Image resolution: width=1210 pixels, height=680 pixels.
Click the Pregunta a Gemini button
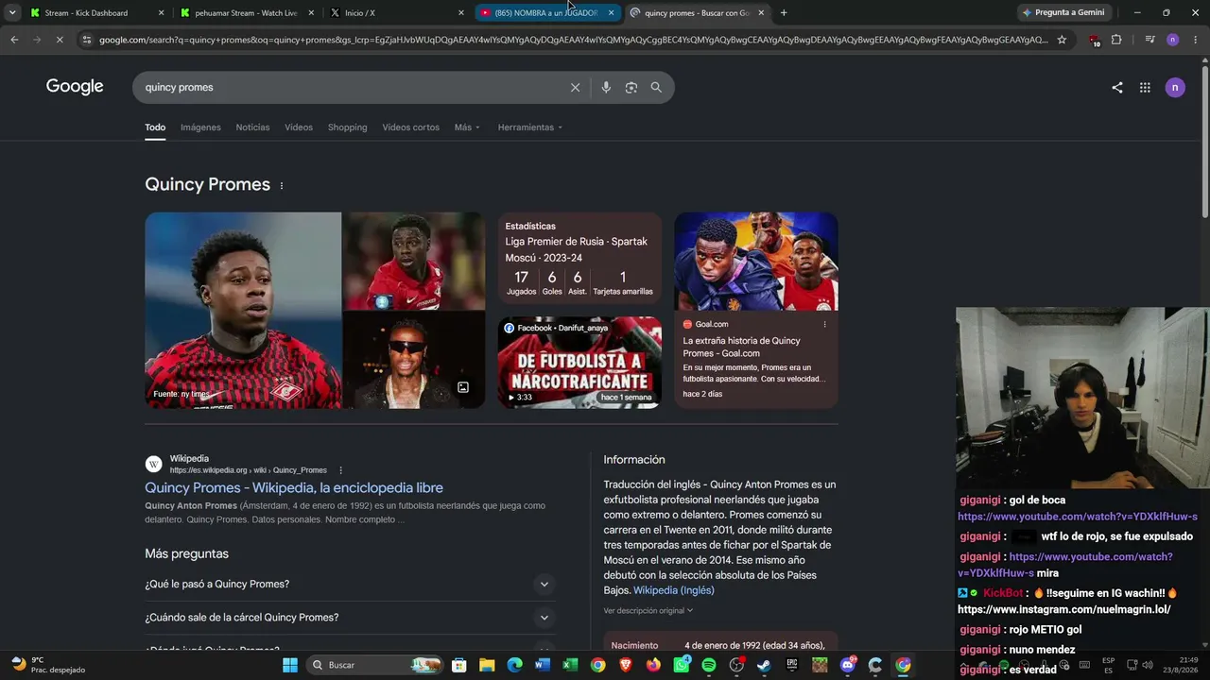[1063, 12]
